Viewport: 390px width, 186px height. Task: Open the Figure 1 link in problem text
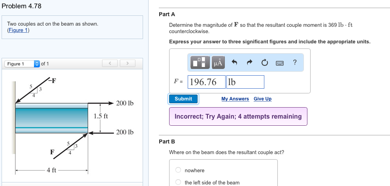coord(19,30)
